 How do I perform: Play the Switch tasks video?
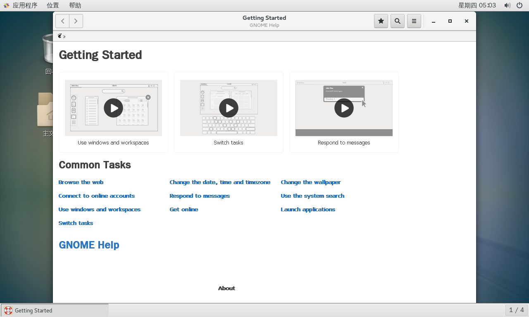pyautogui.click(x=229, y=108)
